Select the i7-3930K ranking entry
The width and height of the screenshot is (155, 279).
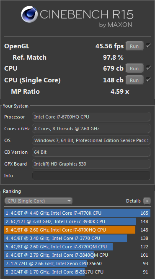[x=77, y=221]
